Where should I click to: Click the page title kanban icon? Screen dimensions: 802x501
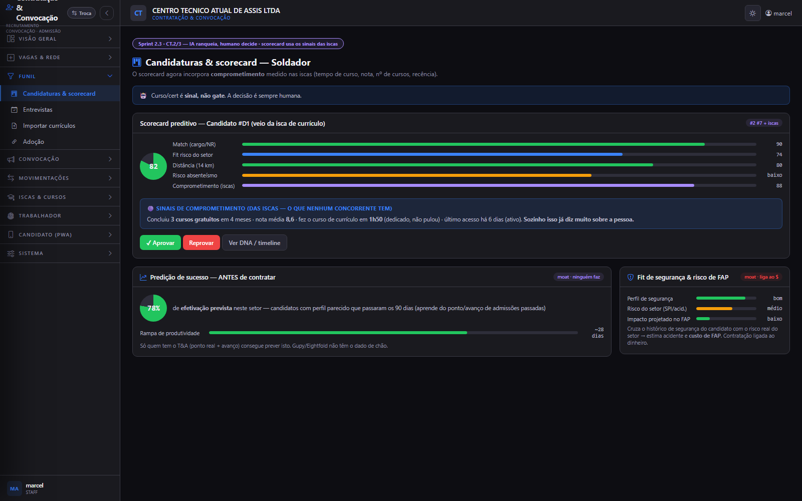pyautogui.click(x=137, y=62)
